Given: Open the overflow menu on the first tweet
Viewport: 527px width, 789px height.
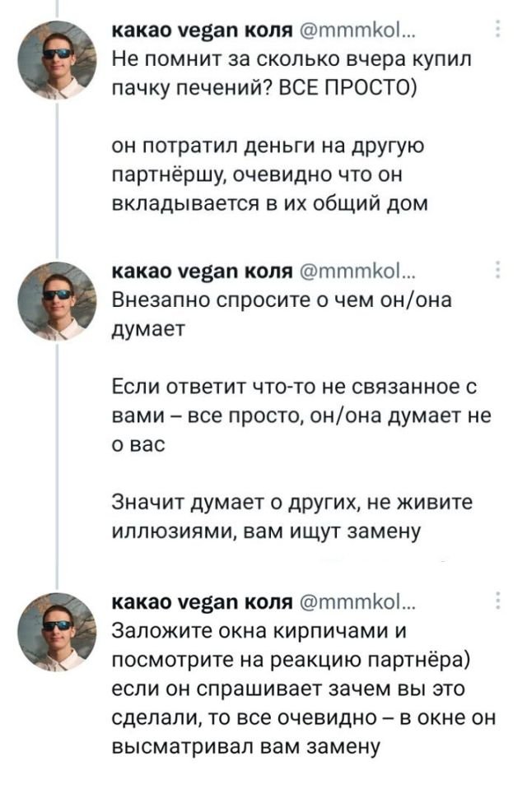Looking at the screenshot, I should click(x=498, y=30).
